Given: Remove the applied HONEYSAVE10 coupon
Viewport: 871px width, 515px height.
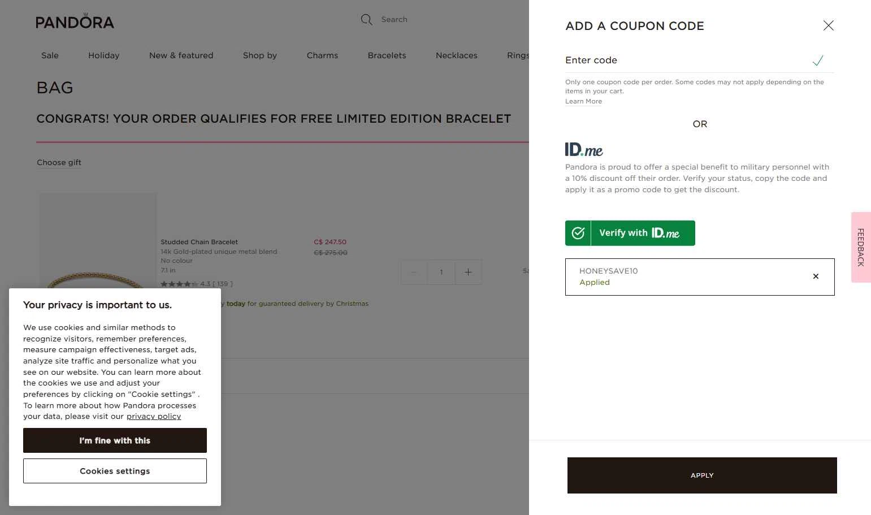Looking at the screenshot, I should pos(816,276).
